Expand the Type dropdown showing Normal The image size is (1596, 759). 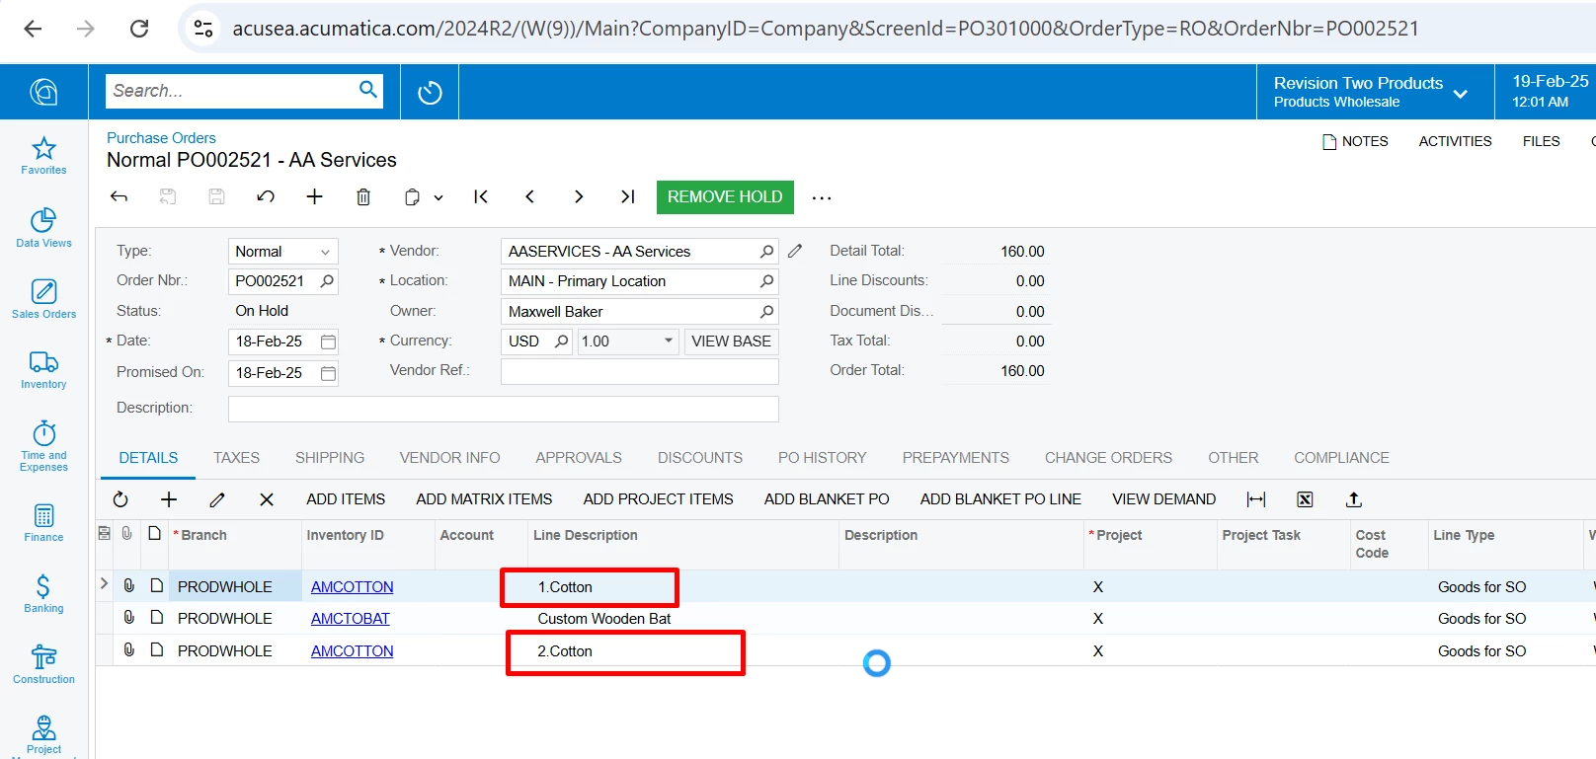[325, 252]
